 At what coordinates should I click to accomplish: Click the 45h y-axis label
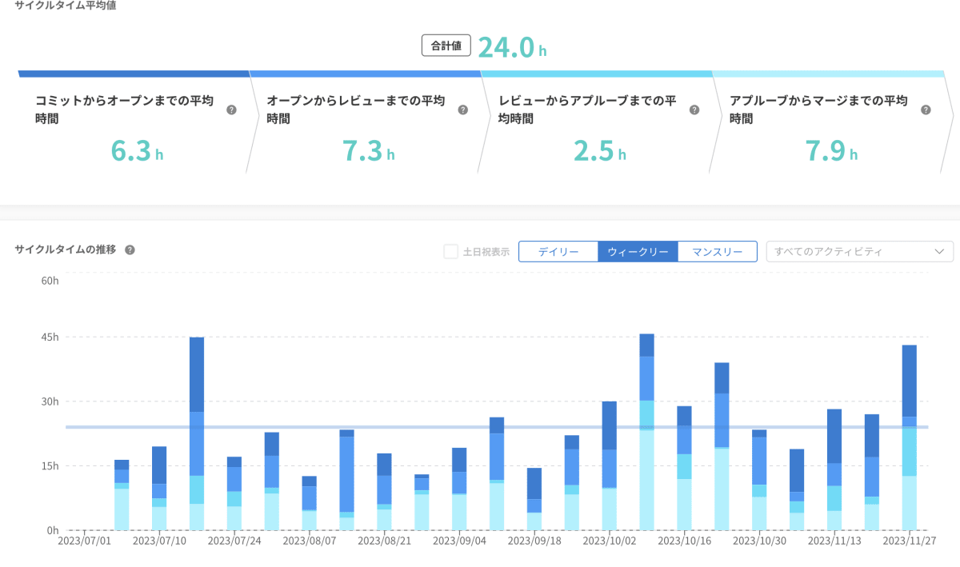pyautogui.click(x=50, y=337)
